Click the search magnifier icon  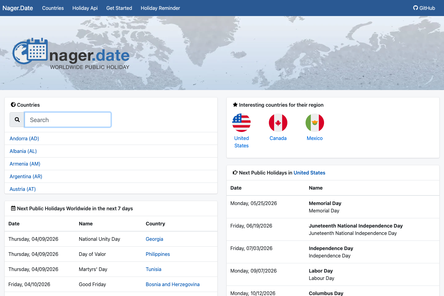[17, 120]
